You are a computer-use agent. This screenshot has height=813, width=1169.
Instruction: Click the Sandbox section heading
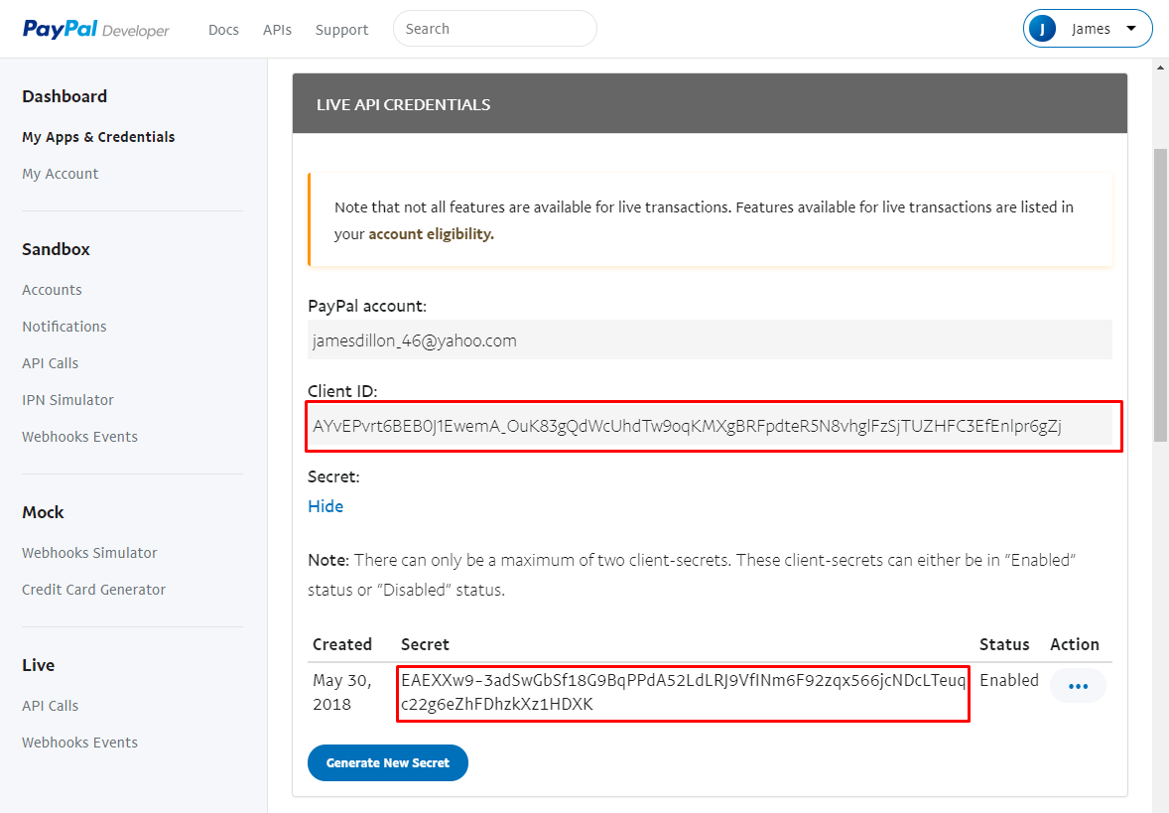[56, 249]
